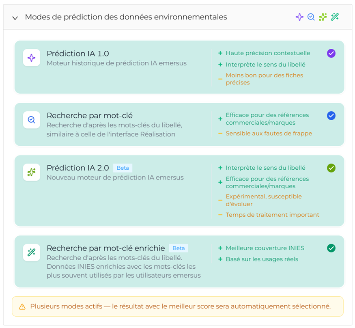Click the warning triangle icon in the alert
Image resolution: width=355 pixels, height=328 pixels.
pyautogui.click(x=22, y=306)
